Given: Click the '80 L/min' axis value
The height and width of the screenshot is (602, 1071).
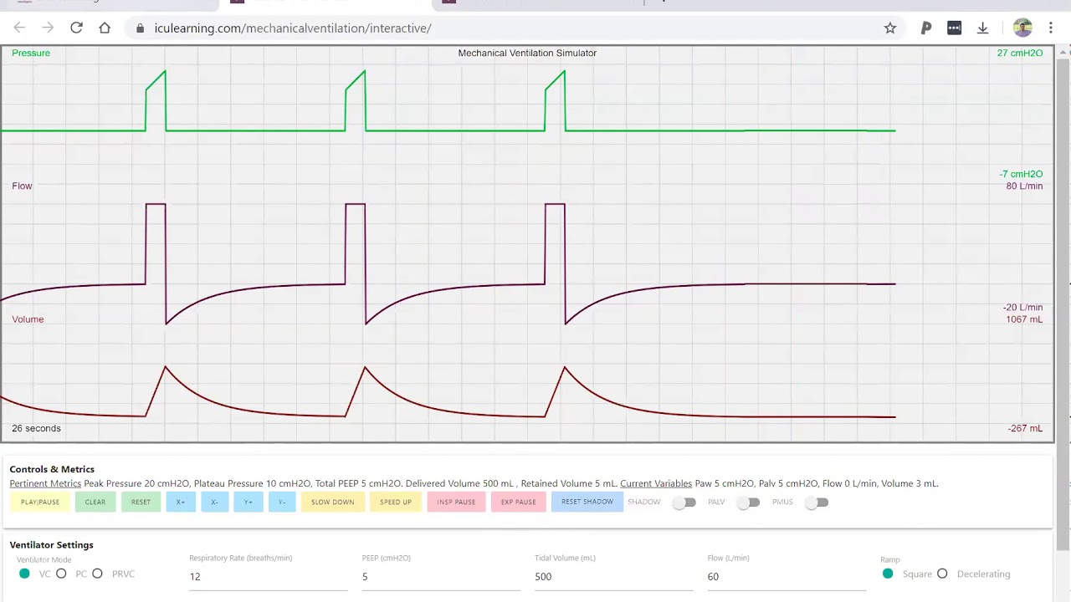Looking at the screenshot, I should pos(1024,186).
